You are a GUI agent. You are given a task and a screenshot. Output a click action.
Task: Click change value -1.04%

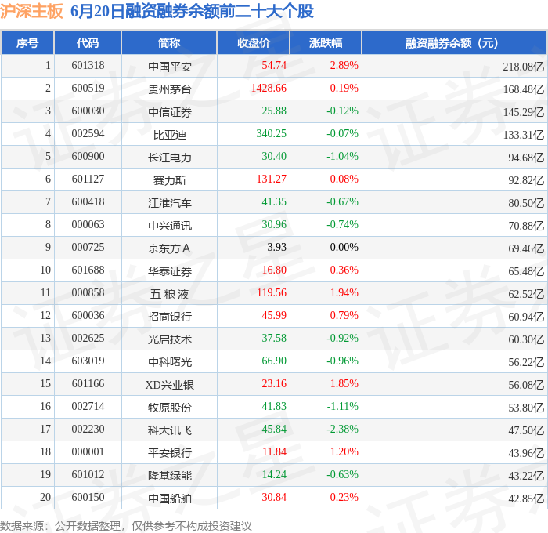coord(343,157)
